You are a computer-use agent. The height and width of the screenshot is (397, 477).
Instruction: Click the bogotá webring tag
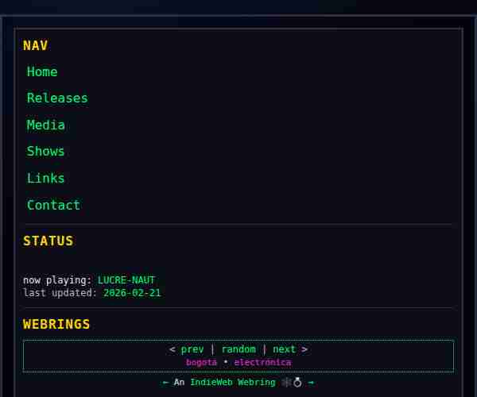tap(201, 363)
